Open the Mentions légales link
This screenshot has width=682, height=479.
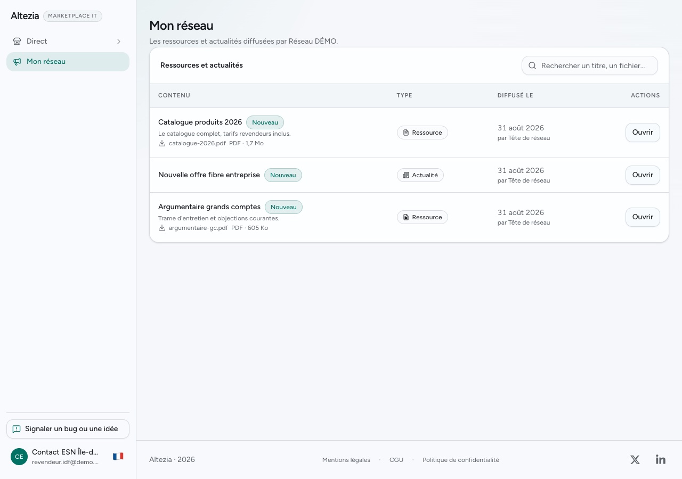click(x=346, y=460)
